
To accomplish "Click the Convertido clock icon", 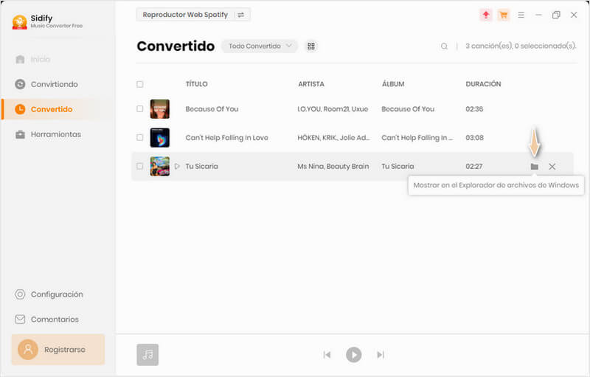I will [20, 109].
